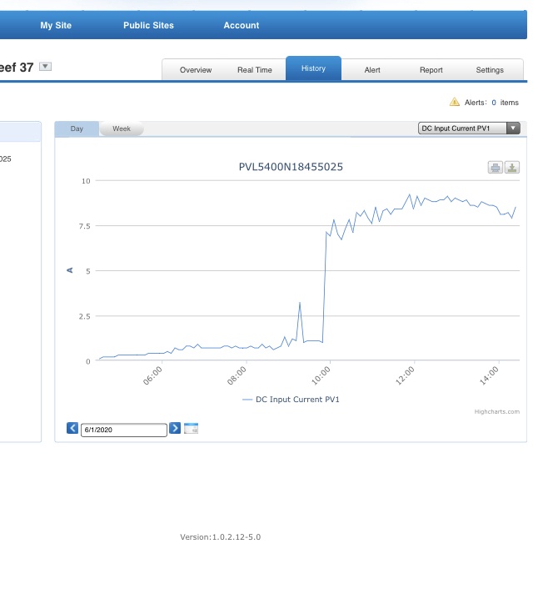This screenshot has height=609, width=533.
Task: Open the Overview tab
Action: 196,70
